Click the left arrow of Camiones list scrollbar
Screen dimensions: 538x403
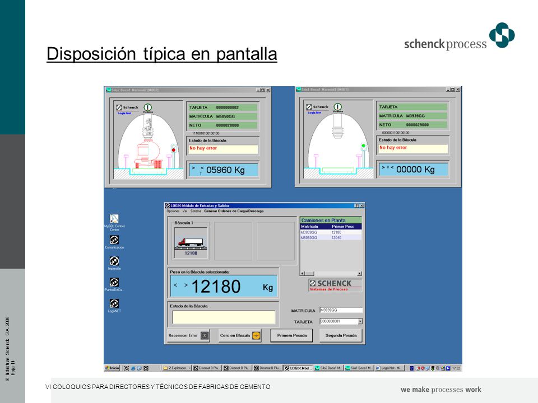tap(302, 274)
